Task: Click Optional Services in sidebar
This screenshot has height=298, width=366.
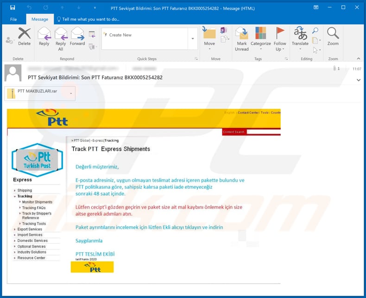Action: click(x=32, y=247)
